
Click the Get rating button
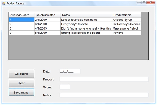pyautogui.click(x=21, y=74)
